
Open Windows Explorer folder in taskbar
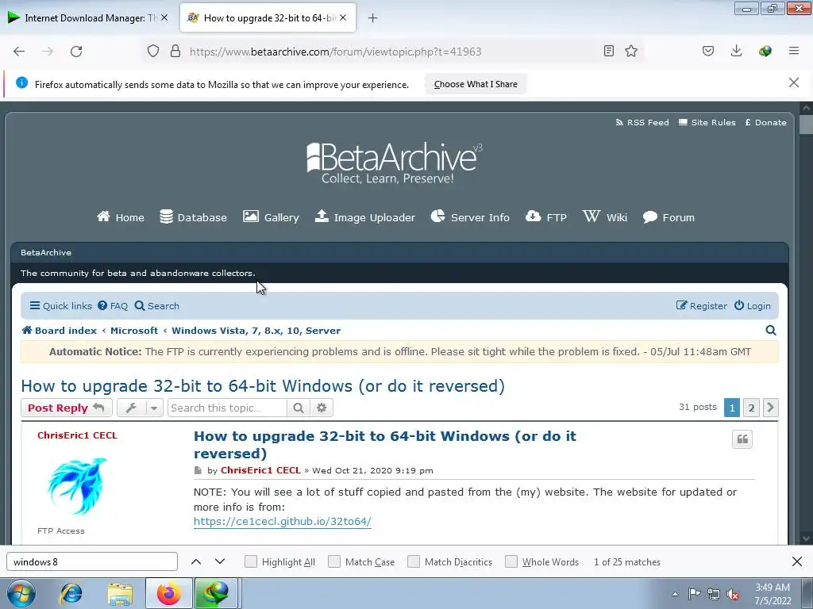(x=120, y=593)
